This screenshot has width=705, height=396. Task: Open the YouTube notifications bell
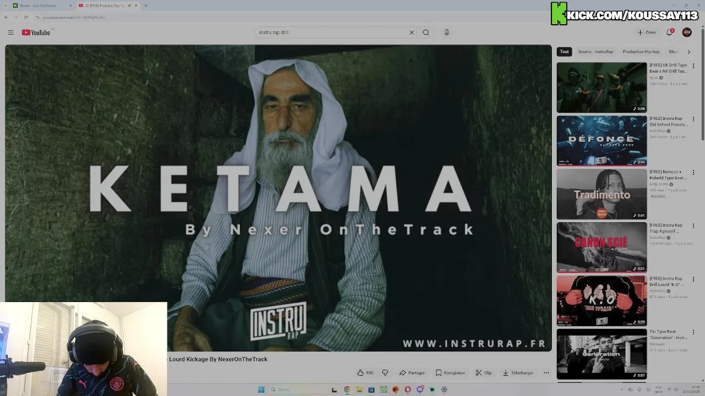670,32
